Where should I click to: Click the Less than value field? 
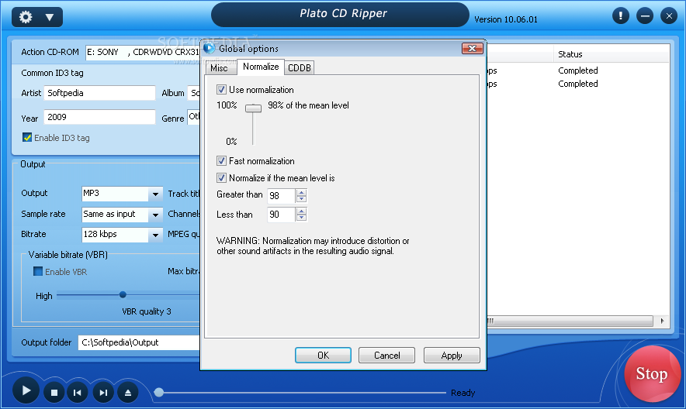click(x=282, y=215)
